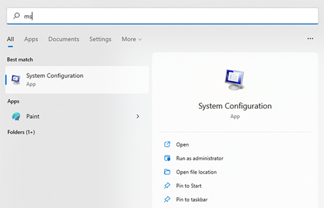Switch to the Settings tab
Image resolution: width=324 pixels, height=208 pixels.
tap(100, 39)
